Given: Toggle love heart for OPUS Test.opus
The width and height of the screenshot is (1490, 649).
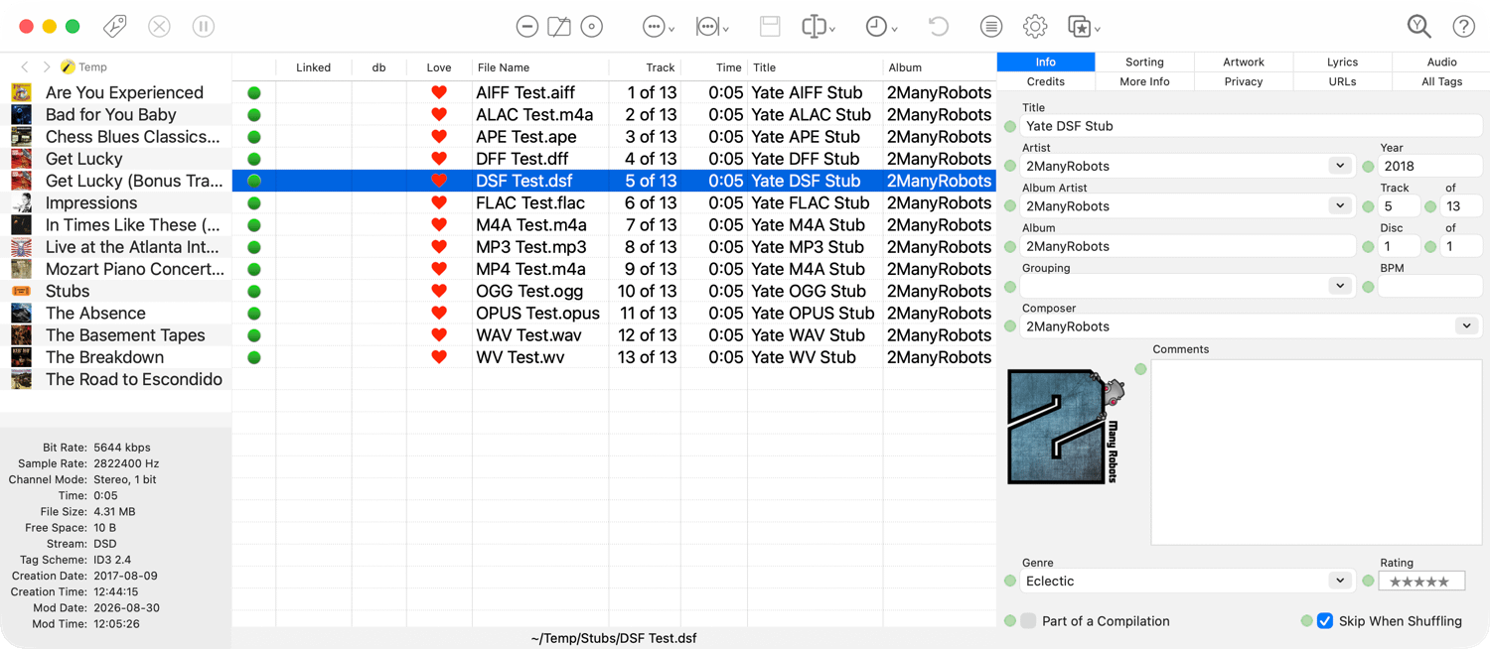Looking at the screenshot, I should point(439,313).
